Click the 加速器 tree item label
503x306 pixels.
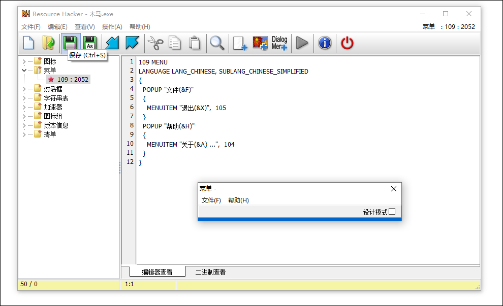53,107
